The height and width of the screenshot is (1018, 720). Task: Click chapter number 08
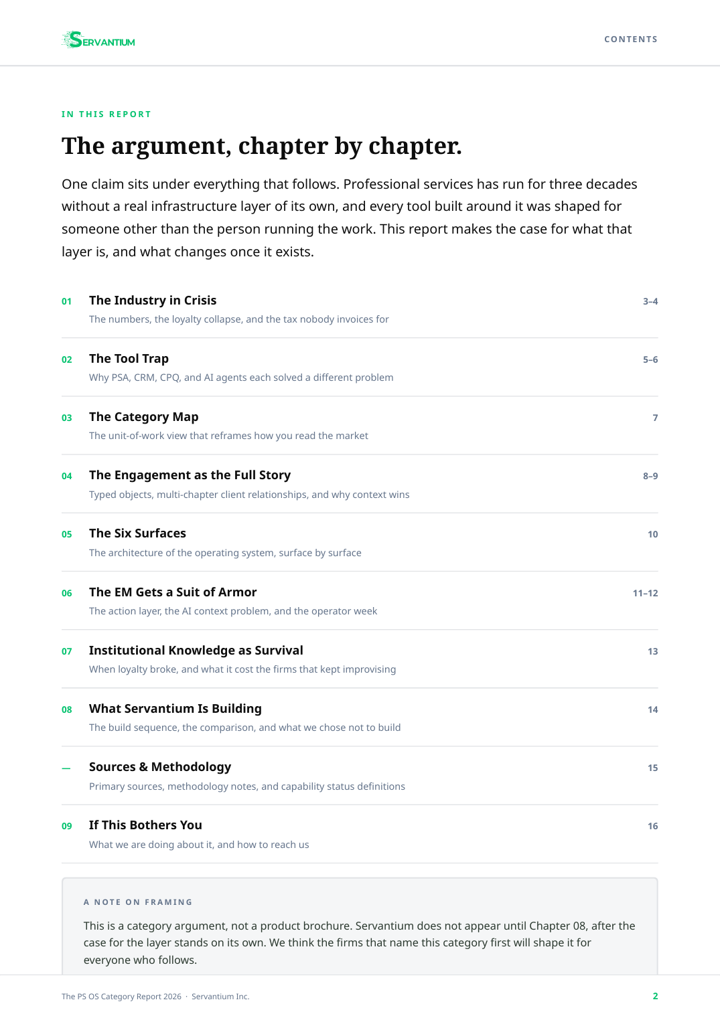(x=67, y=710)
